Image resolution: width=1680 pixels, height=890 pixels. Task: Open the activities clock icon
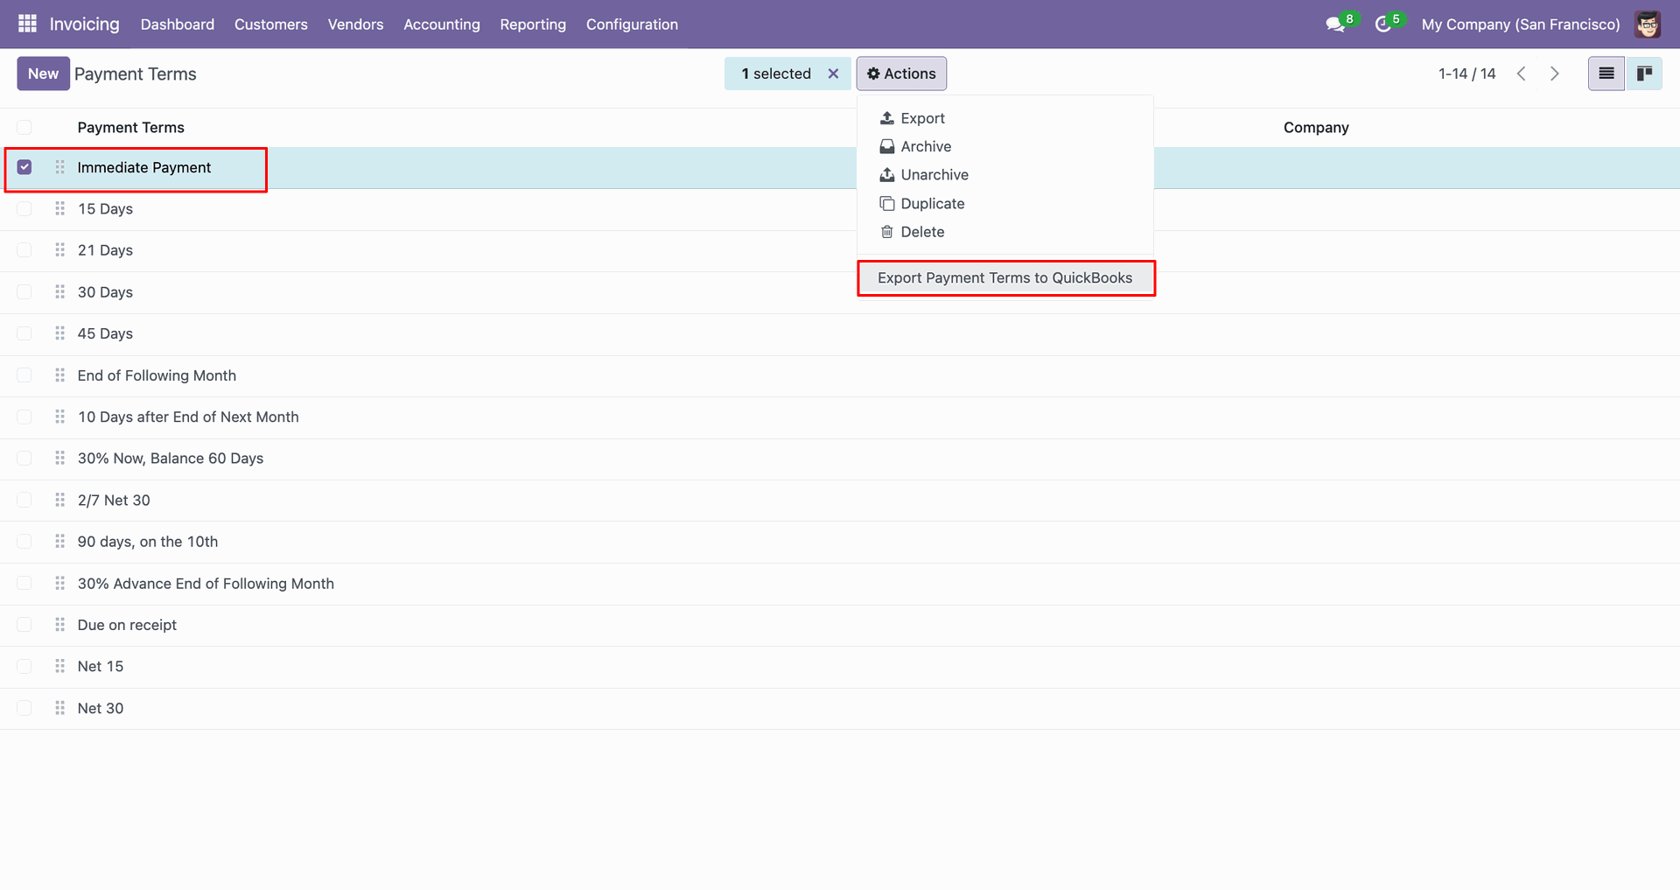[1382, 25]
